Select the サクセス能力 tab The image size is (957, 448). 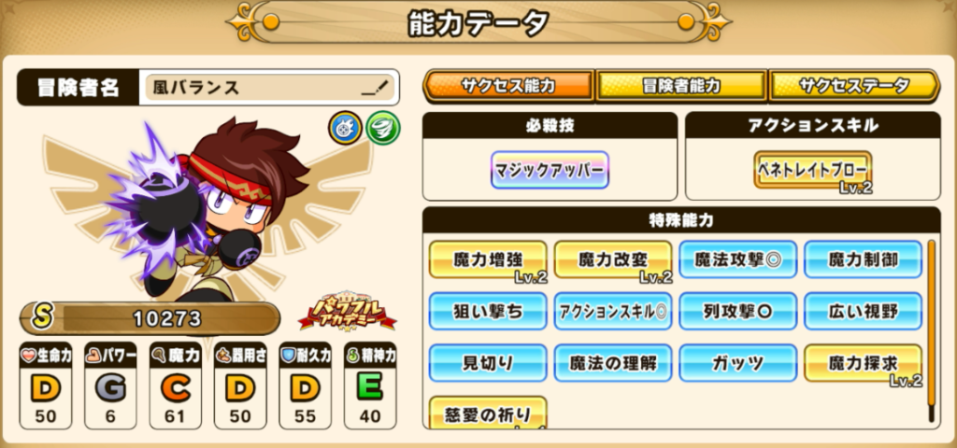click(508, 86)
